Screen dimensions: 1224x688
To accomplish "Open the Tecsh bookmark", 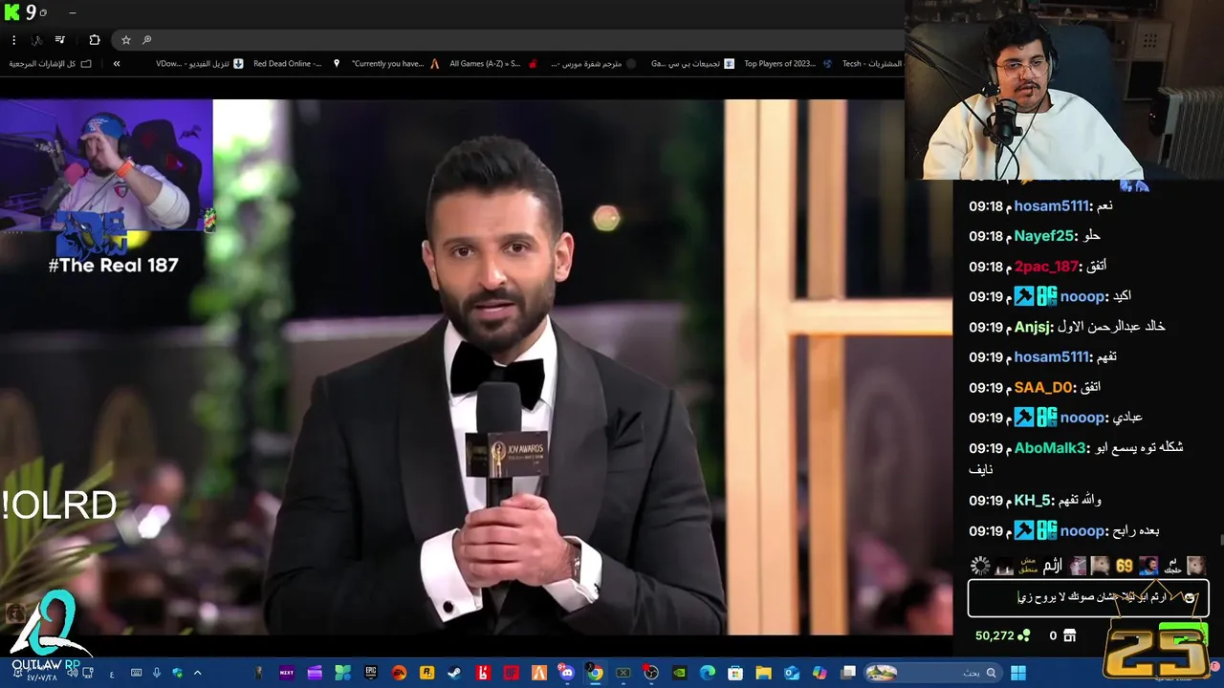I will (871, 64).
